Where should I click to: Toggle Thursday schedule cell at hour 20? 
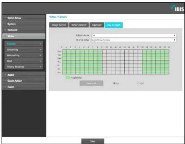(153, 62)
